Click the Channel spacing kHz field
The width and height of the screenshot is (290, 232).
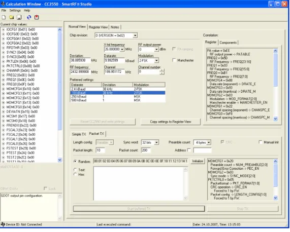click(x=114, y=72)
